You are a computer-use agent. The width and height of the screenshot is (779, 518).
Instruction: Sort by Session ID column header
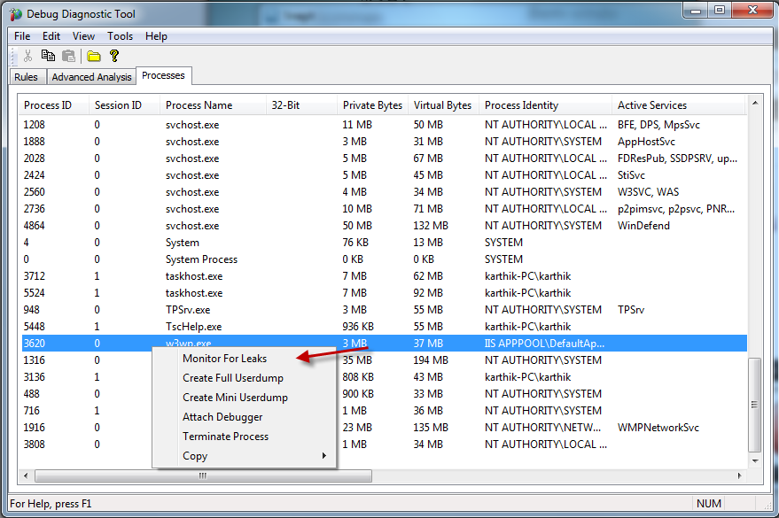[x=125, y=105]
